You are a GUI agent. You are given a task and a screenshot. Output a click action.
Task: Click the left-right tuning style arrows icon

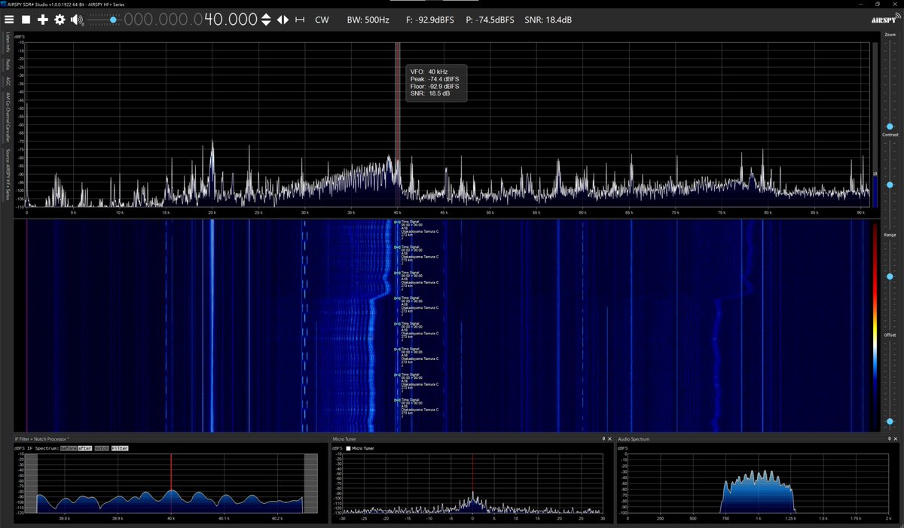pyautogui.click(x=282, y=20)
